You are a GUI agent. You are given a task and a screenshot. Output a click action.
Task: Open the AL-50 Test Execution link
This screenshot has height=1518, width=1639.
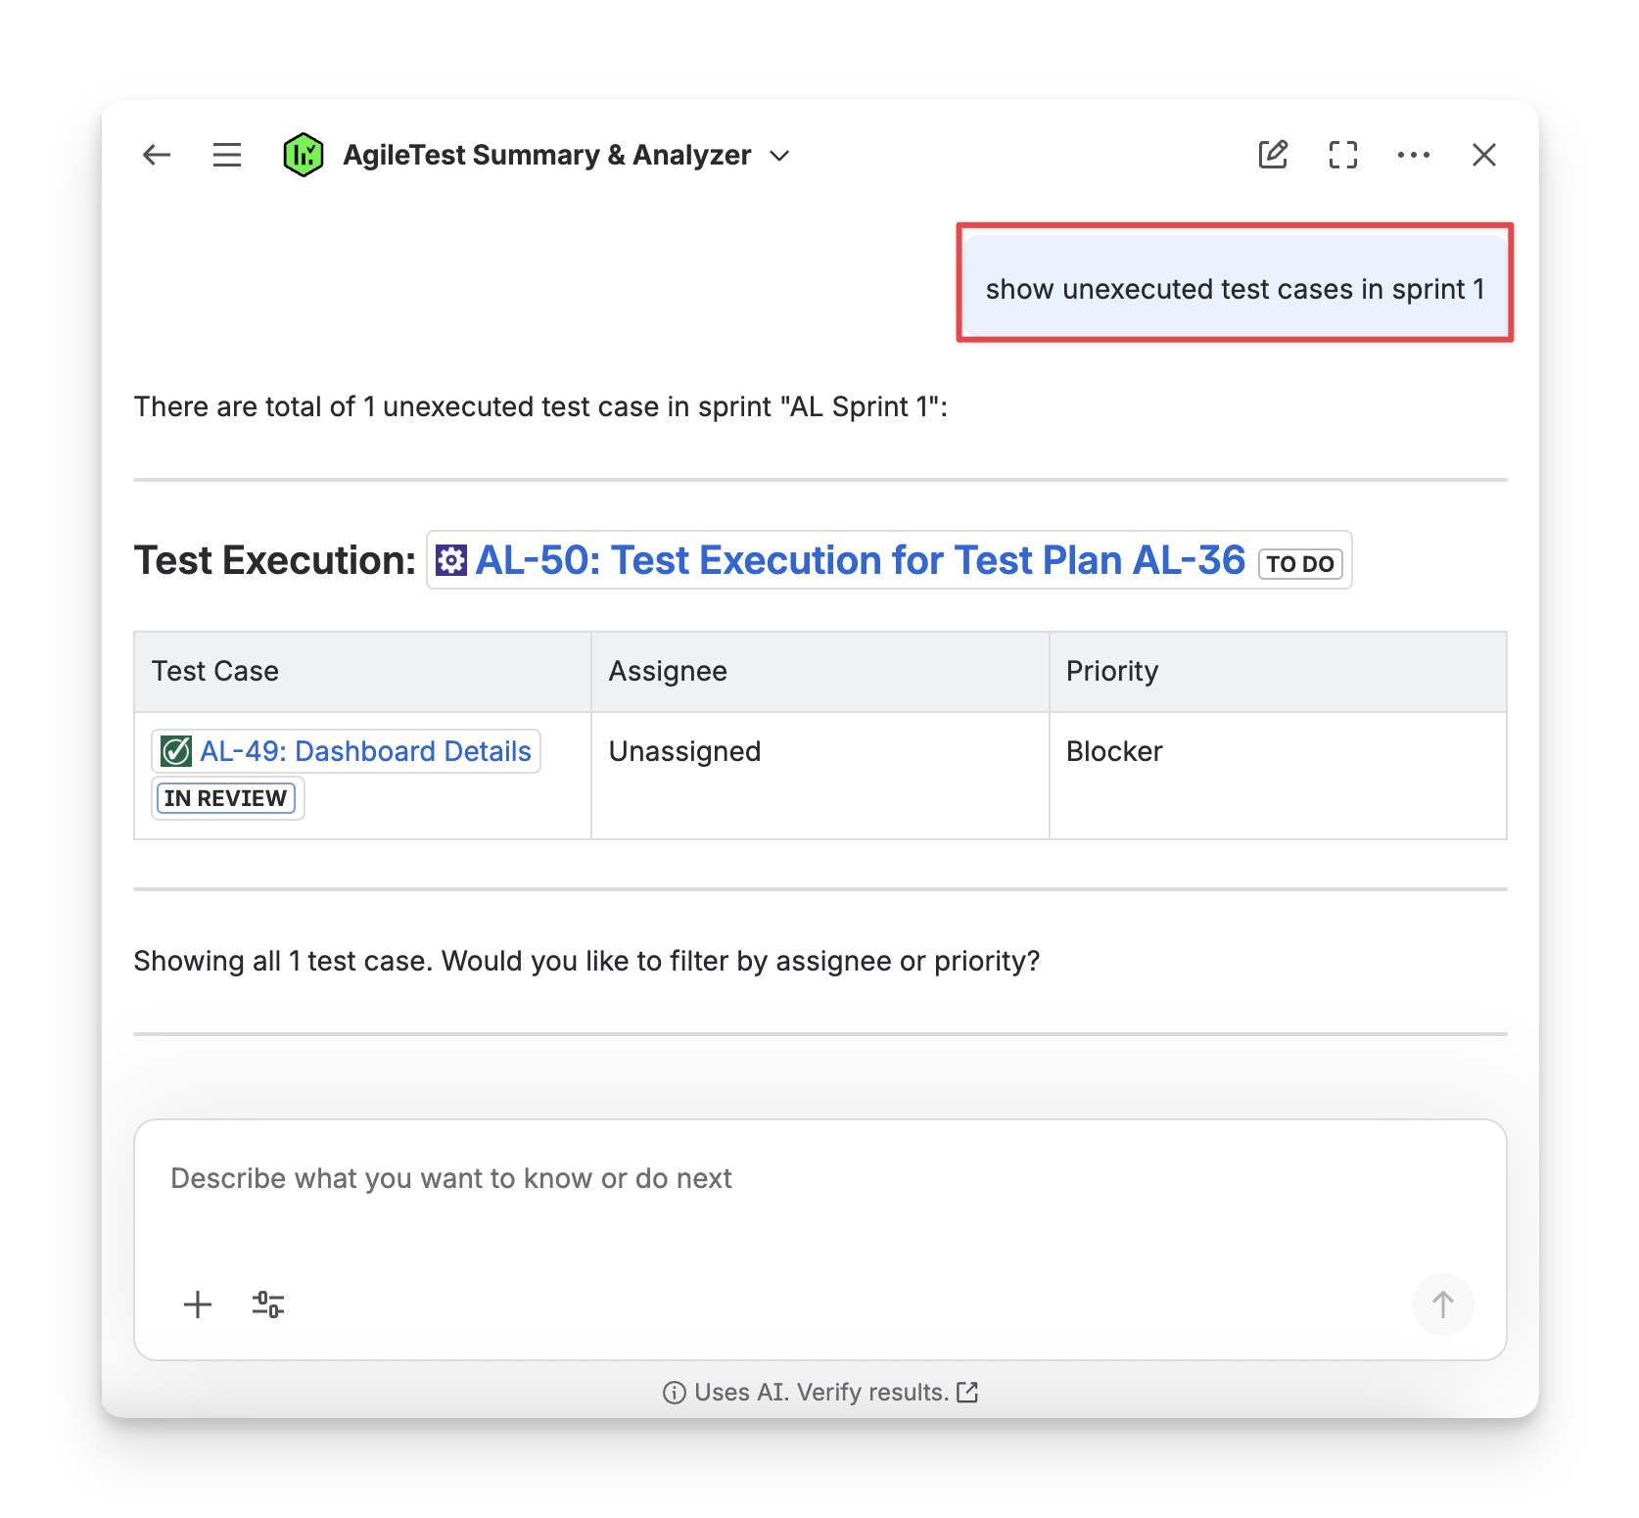859,560
